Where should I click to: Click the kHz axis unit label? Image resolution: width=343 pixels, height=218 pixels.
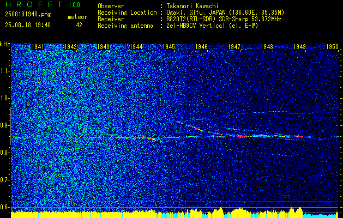coord(5,44)
